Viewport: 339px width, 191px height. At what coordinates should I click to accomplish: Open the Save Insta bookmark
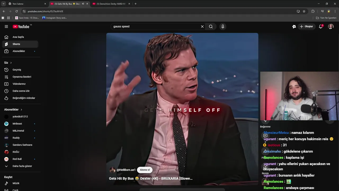(x=27, y=18)
